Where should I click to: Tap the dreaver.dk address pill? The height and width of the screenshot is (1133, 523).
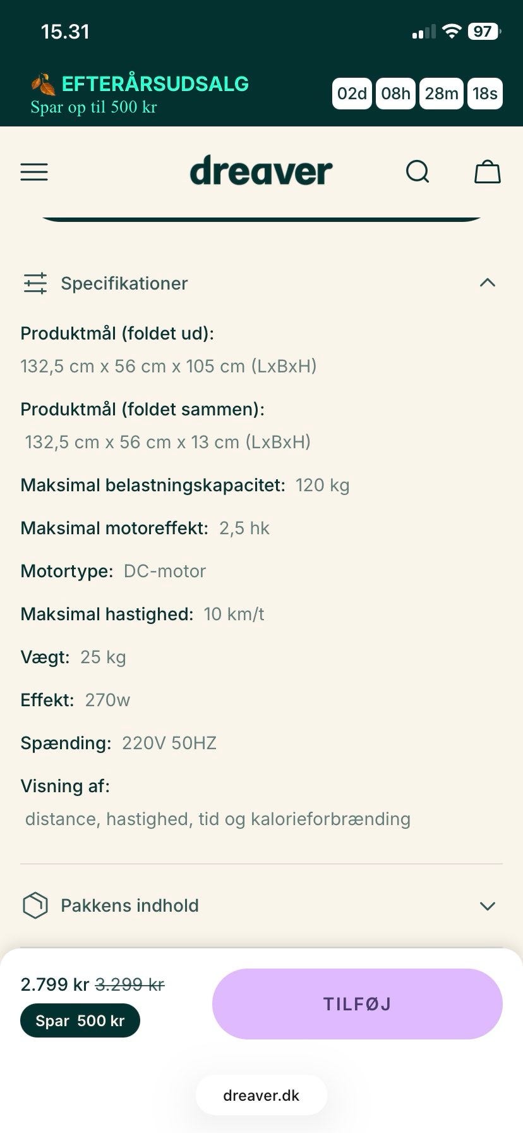tap(261, 1096)
